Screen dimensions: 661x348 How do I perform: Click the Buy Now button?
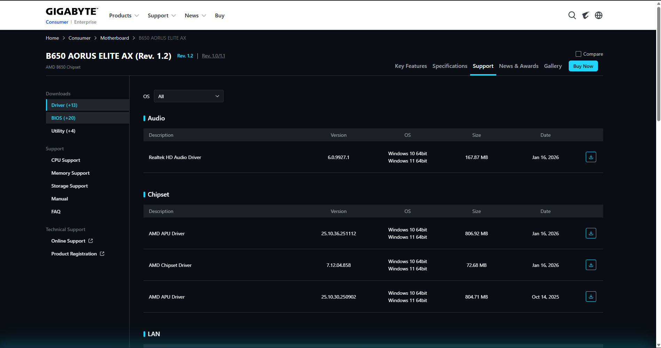coord(583,66)
